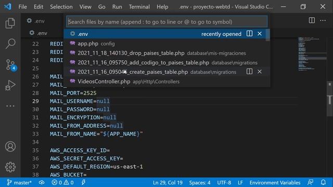Remove .env from recently opened
Viewport: 333px width, 187px height.
[260, 34]
